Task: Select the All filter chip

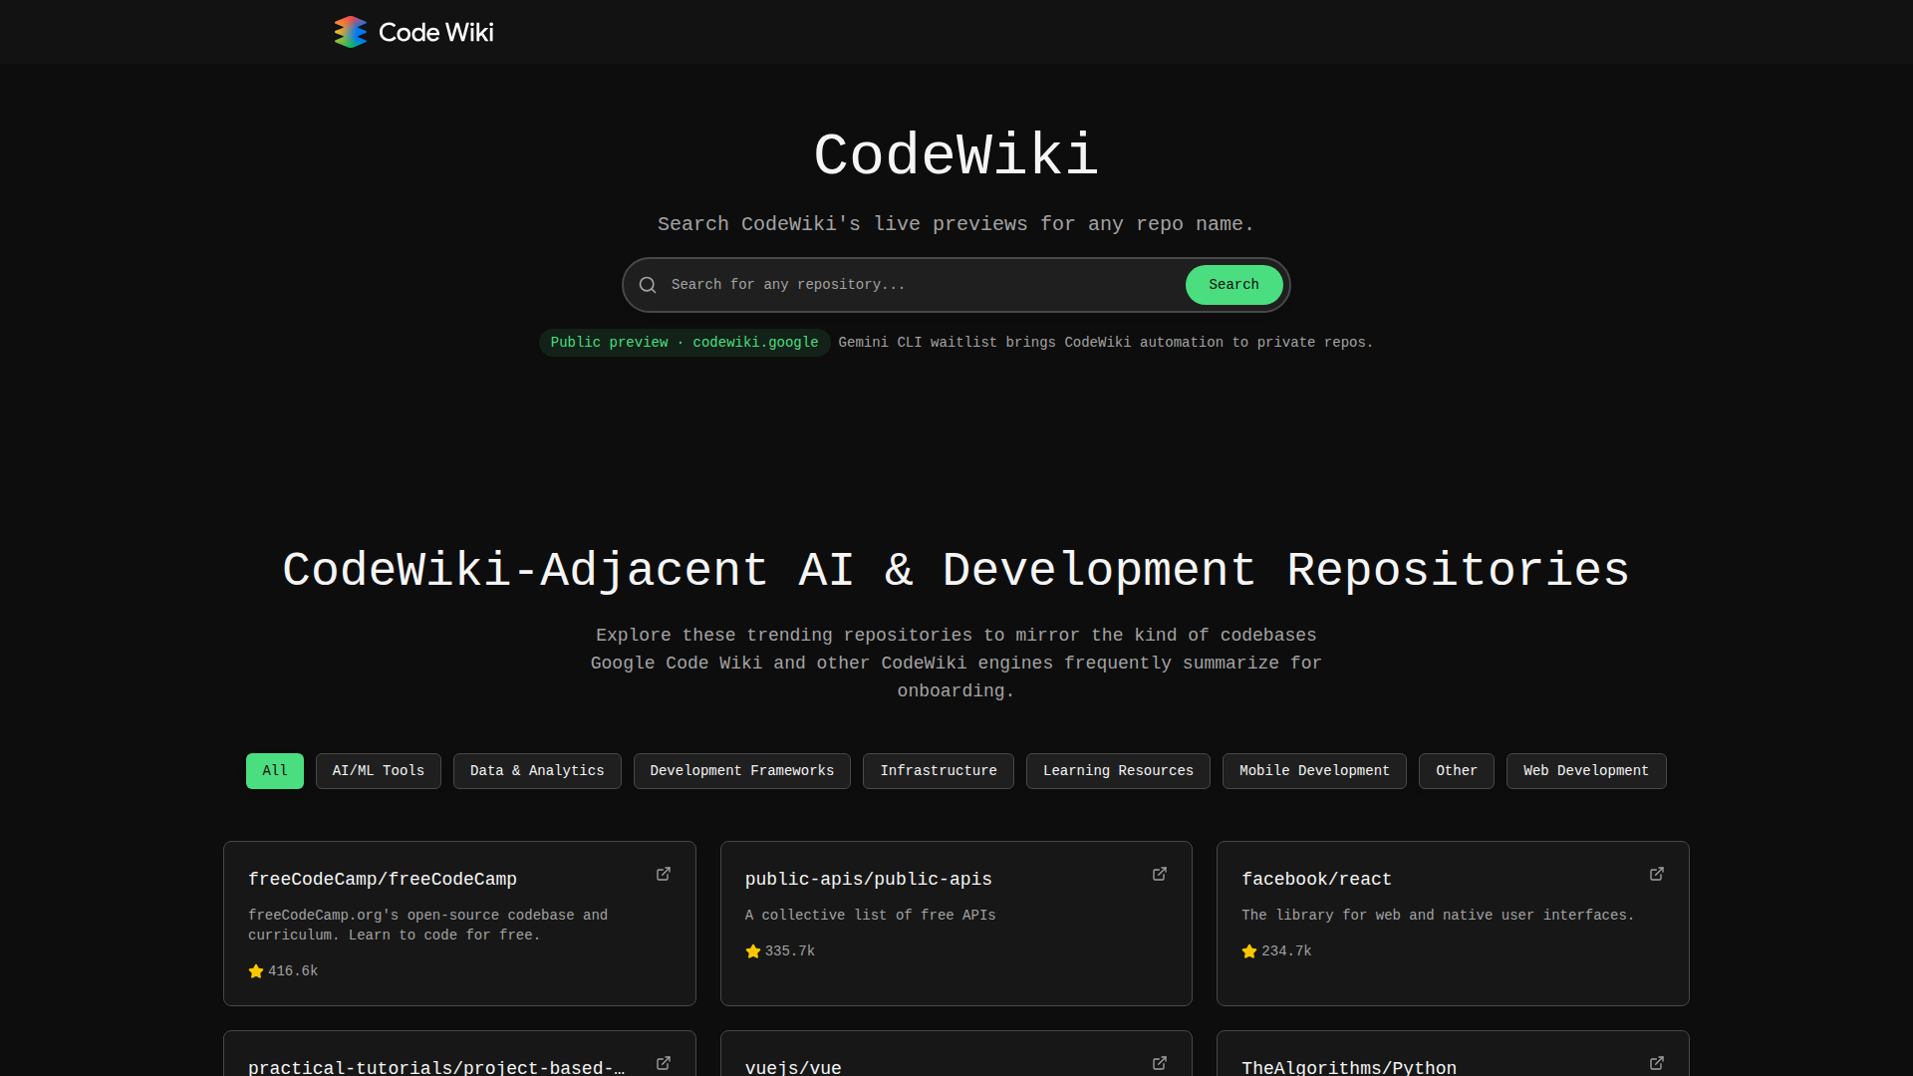Action: coord(275,771)
